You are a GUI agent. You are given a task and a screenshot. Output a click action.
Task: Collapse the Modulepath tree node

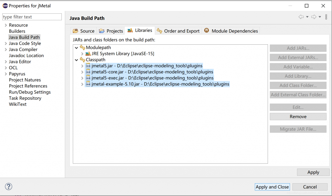click(77, 48)
